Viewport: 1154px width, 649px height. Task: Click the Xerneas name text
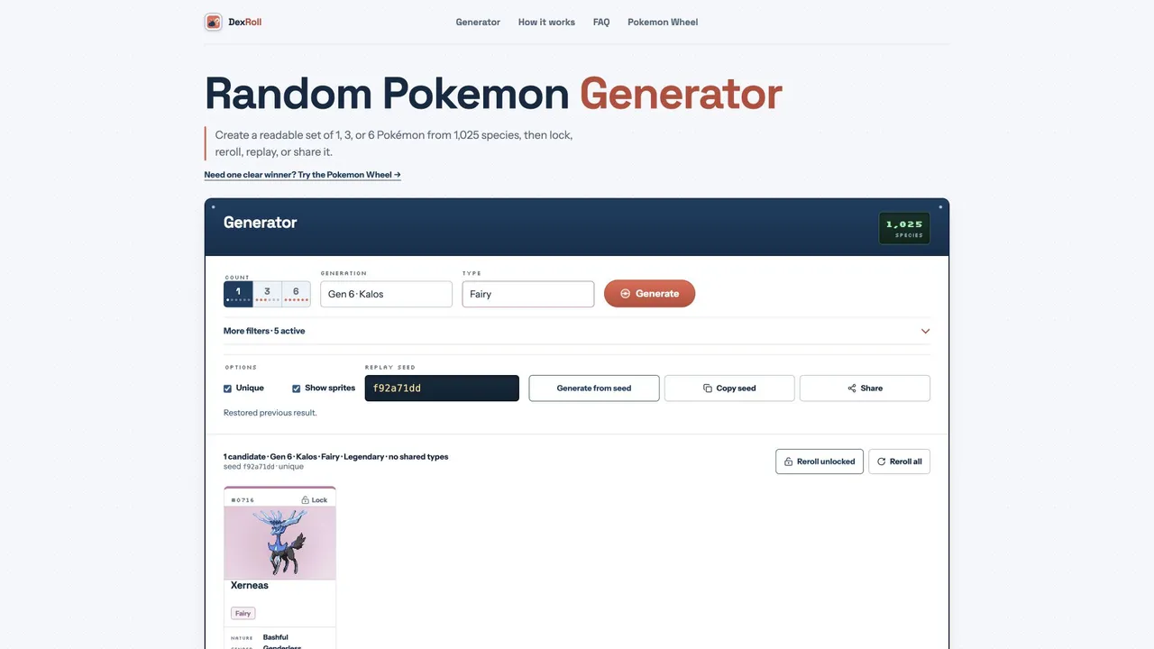[x=250, y=585]
